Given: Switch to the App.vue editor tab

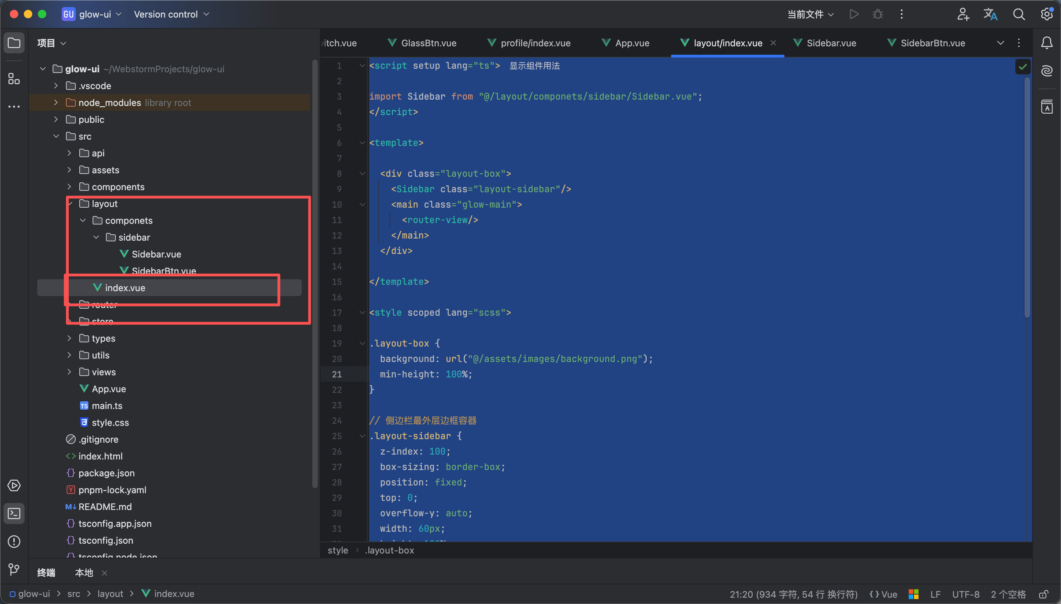Looking at the screenshot, I should [x=632, y=43].
